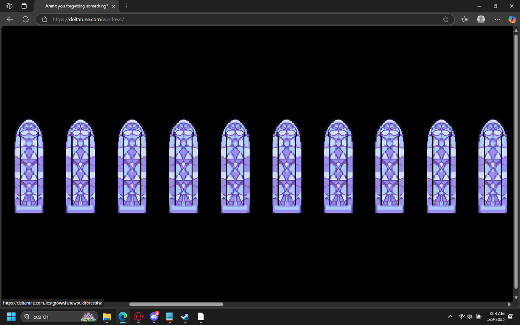Open Steam from the taskbar

click(x=185, y=317)
